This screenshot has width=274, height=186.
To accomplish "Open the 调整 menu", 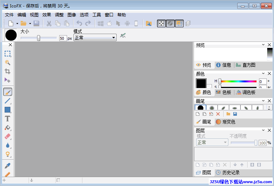I will pos(59,15).
